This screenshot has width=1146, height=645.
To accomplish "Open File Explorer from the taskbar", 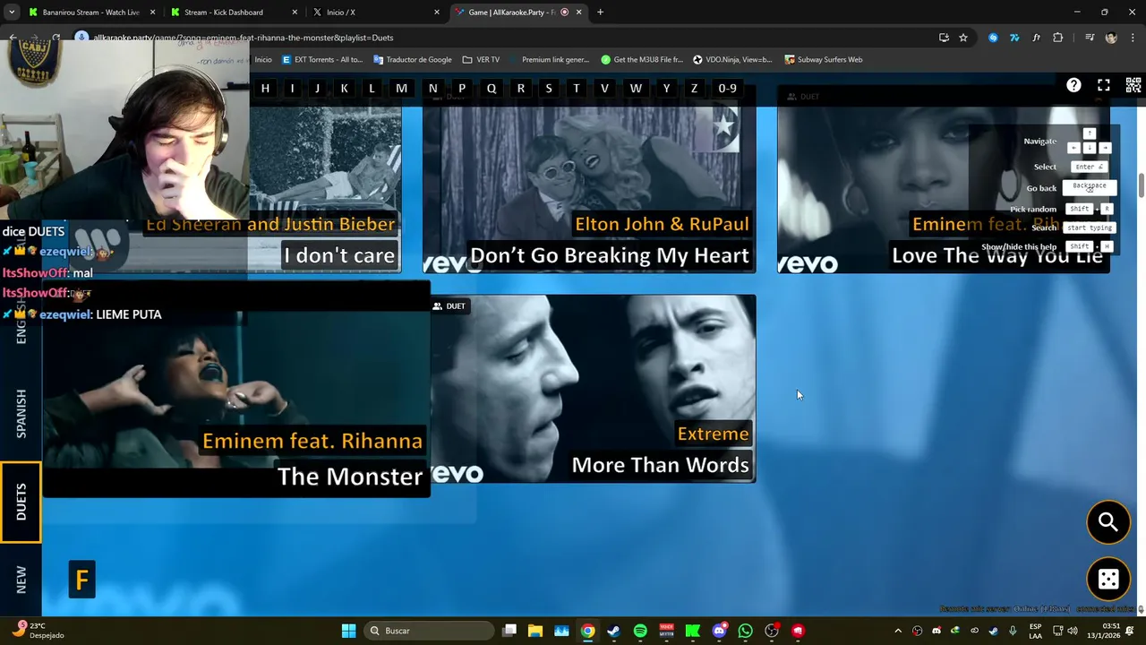I will (535, 631).
